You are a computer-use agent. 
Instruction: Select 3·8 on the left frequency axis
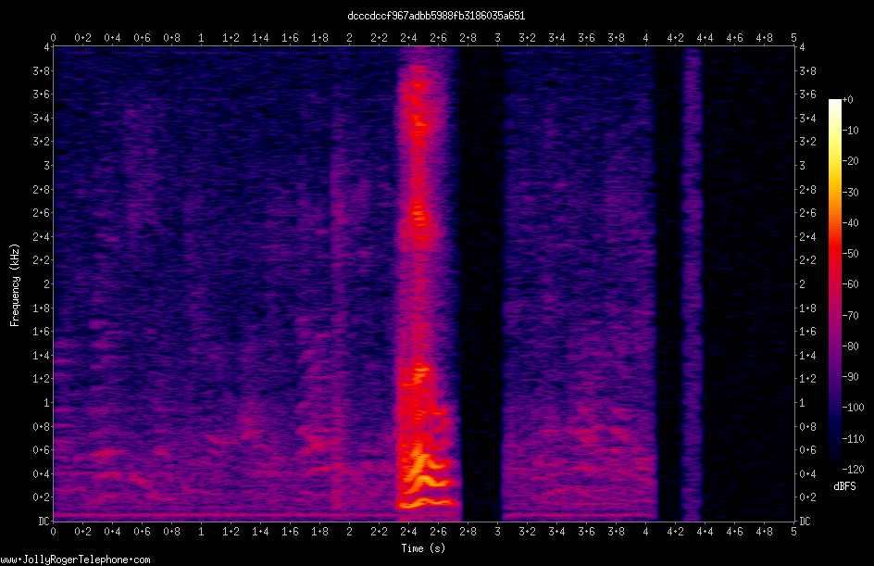(x=42, y=70)
